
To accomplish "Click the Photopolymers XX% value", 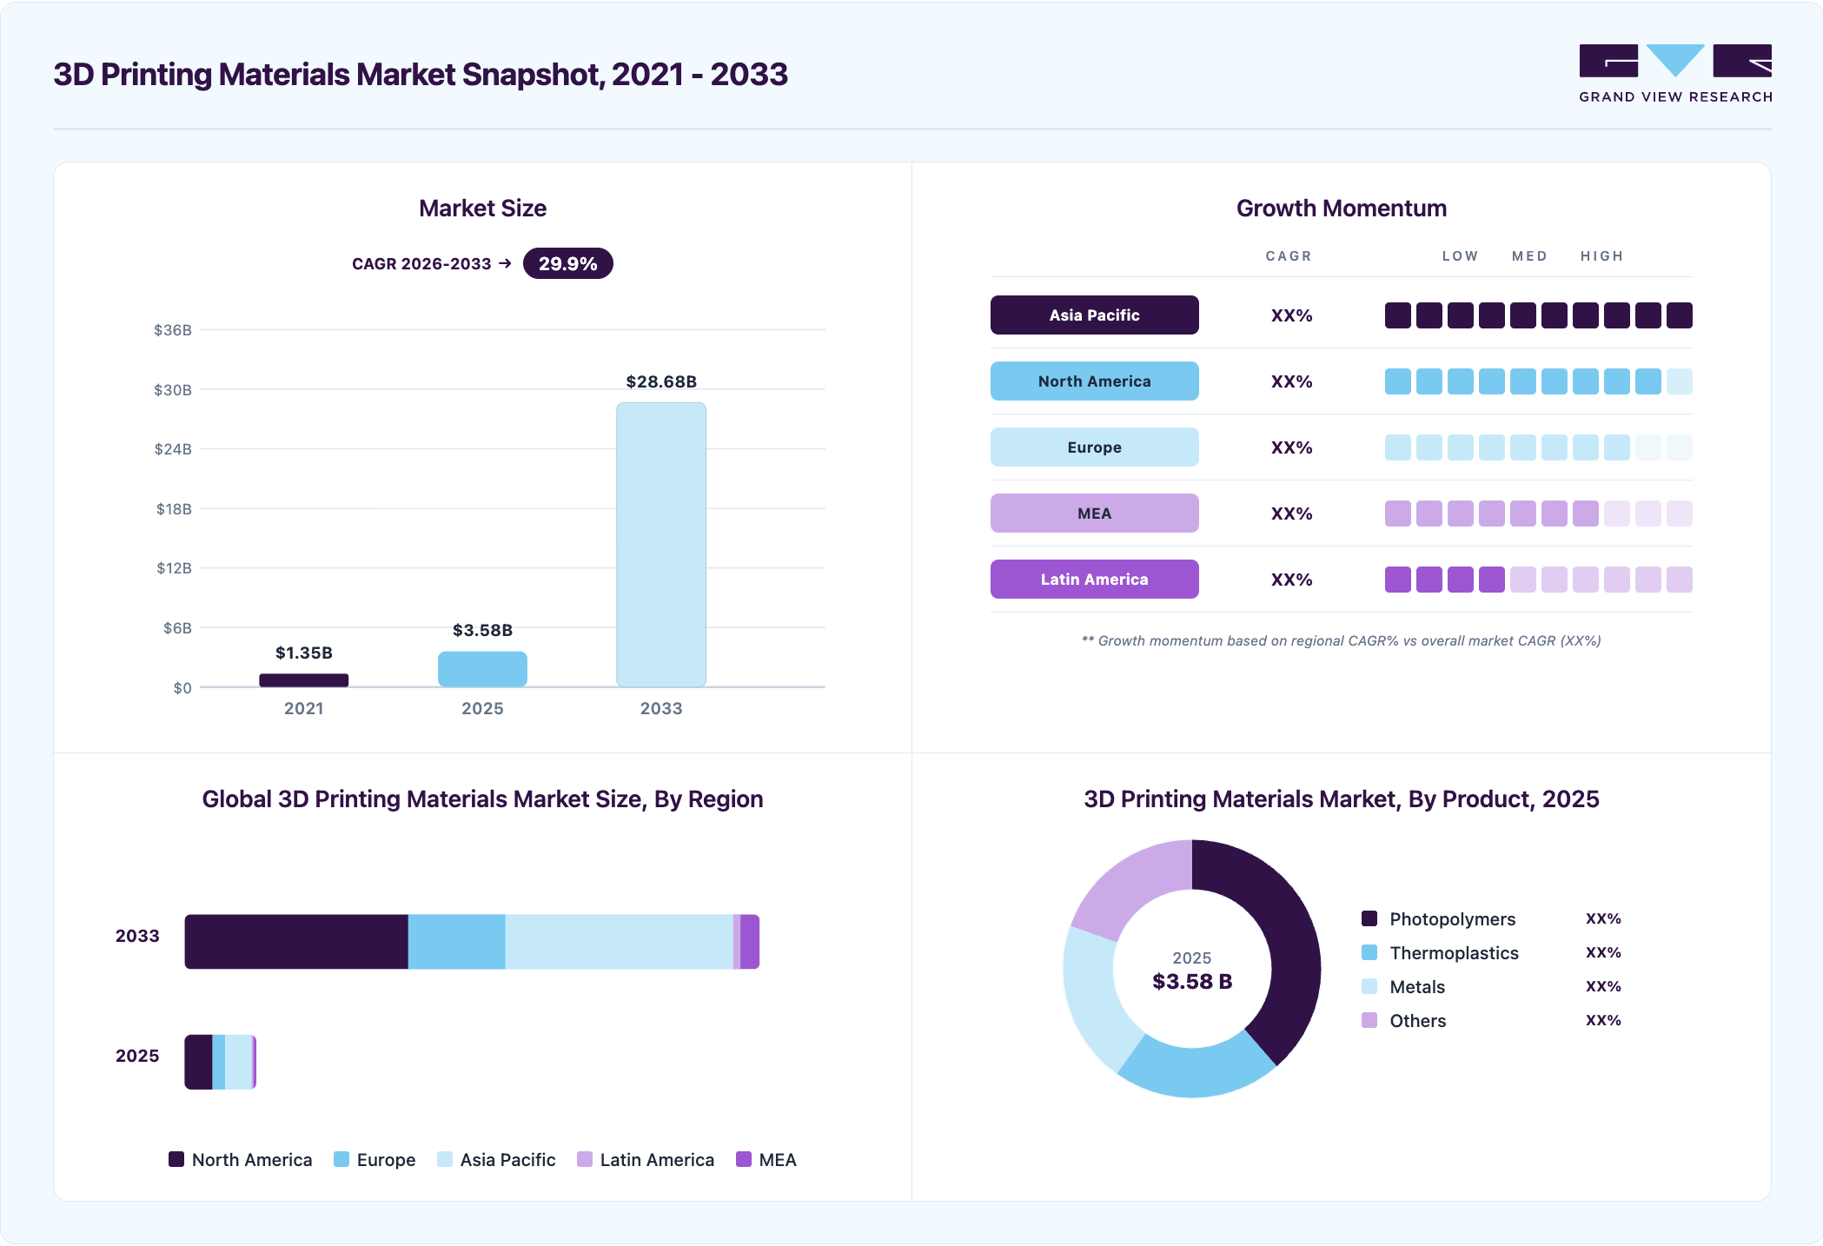I will point(1603,918).
